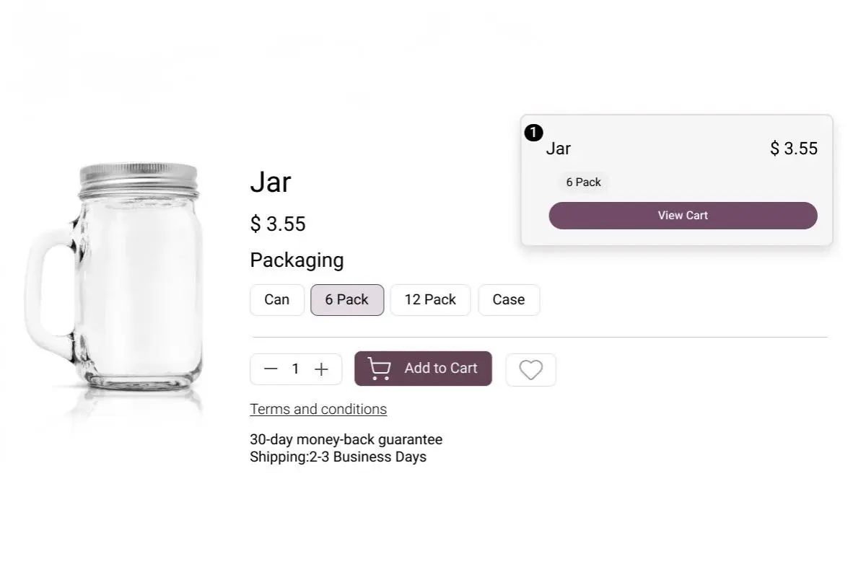Click the quantity number field
Image resolution: width=866 pixels, height=577 pixels.
(x=295, y=369)
